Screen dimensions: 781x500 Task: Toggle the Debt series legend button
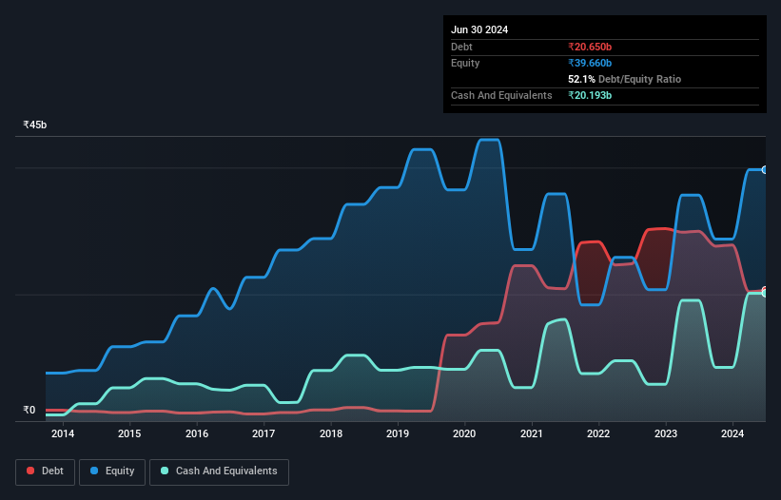coord(46,471)
